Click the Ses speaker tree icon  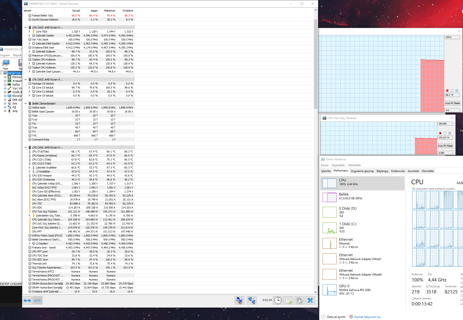[9, 103]
